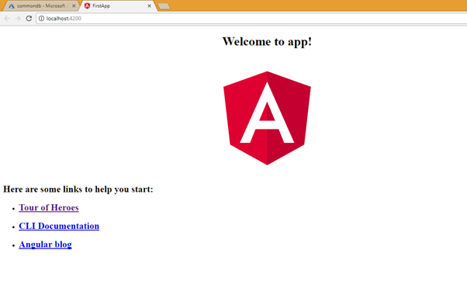Click the 'Here are some links' heading
The height and width of the screenshot is (281, 467).
[x=78, y=189]
